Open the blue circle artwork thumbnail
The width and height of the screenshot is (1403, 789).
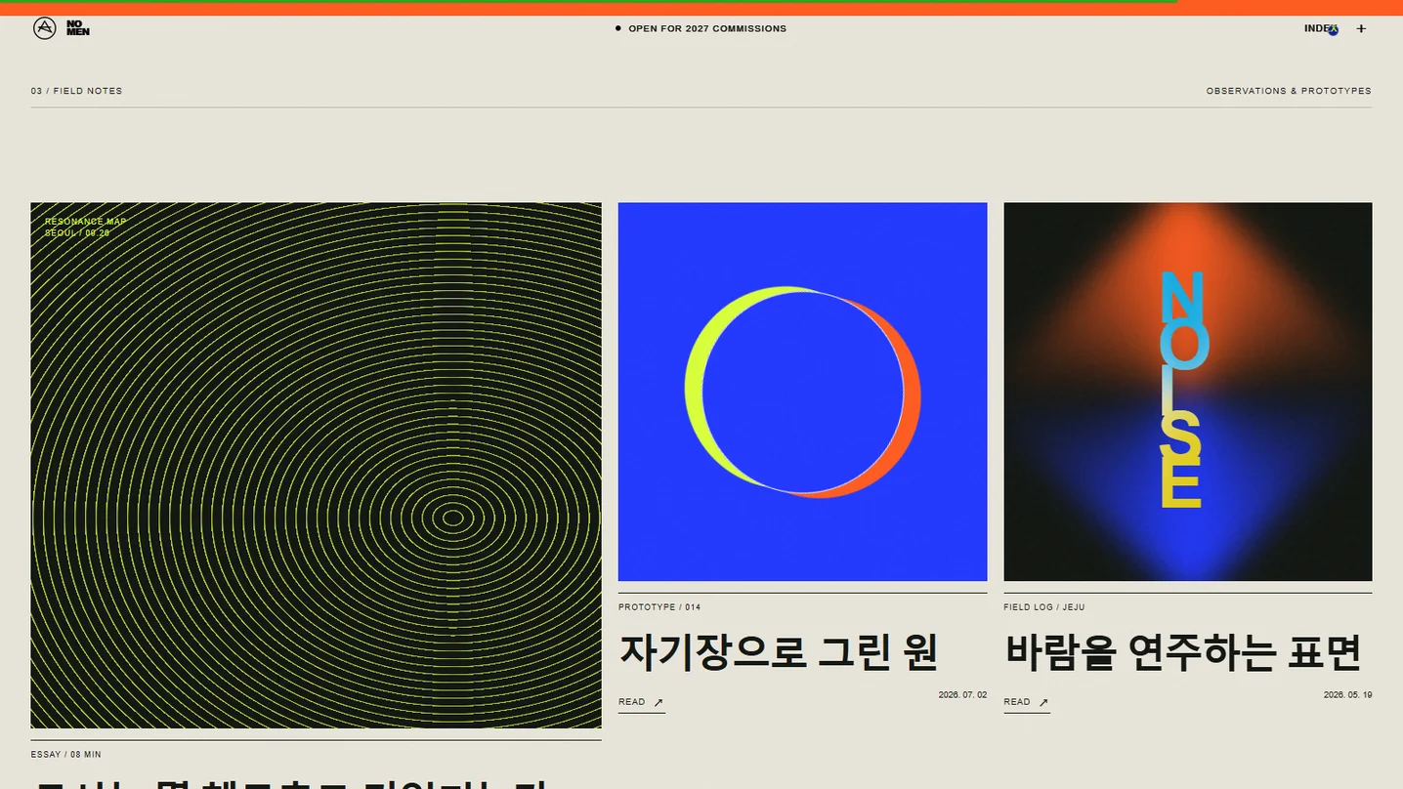point(802,392)
